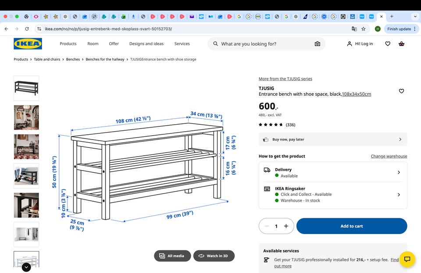Open the chat support button

pos(407,259)
